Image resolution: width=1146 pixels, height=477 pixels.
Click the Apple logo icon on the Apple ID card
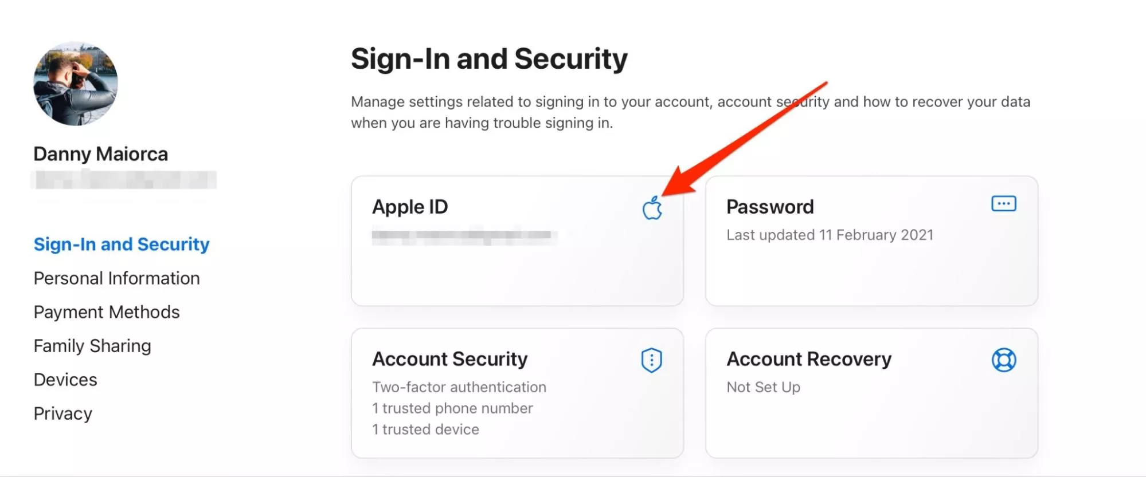coord(652,208)
